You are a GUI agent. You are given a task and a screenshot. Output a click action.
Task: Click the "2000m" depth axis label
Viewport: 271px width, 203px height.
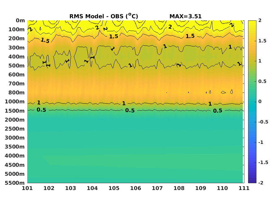tap(15, 120)
